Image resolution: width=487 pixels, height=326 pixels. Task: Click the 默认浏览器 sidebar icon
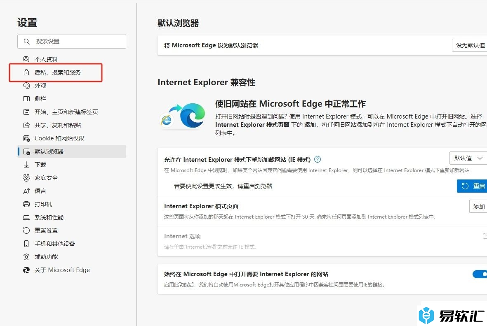26,151
